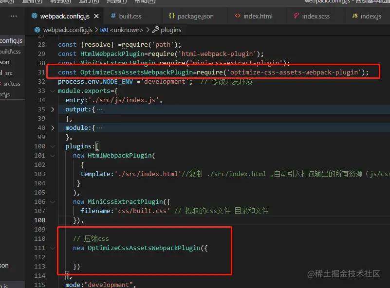
Task: Click the folded ellipsis after module:{
Action: 100,128
